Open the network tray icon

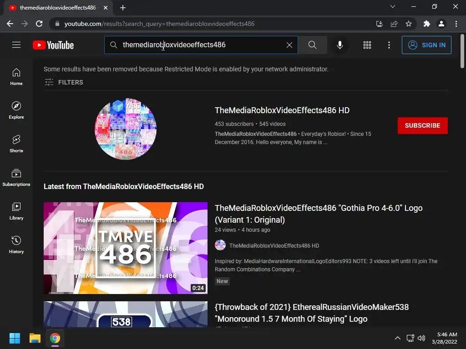click(x=410, y=338)
